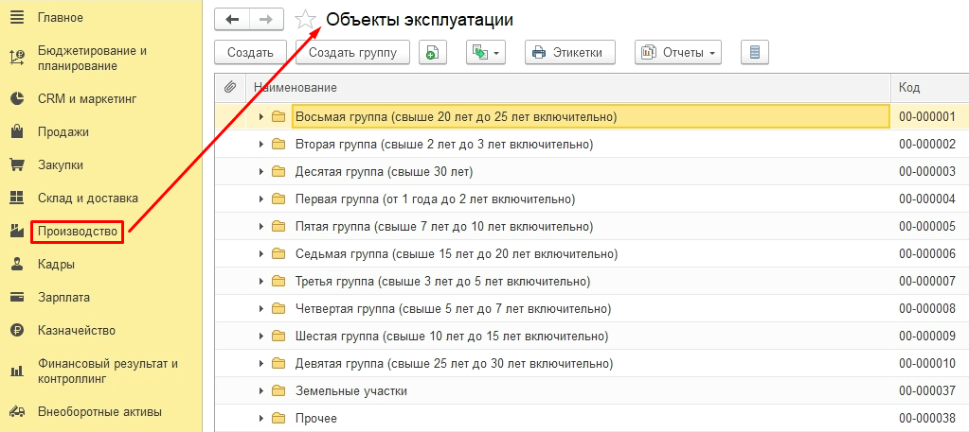Expand the Четвертая группа tree node
The height and width of the screenshot is (432, 969).
pyautogui.click(x=261, y=308)
